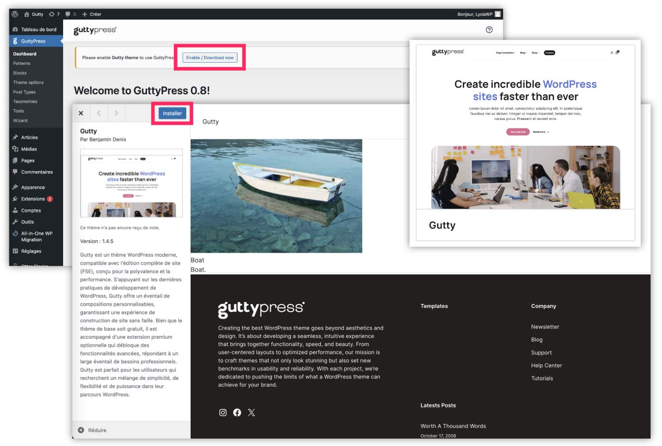The height and width of the screenshot is (446, 662).
Task: Open the Facebook footer icon
Action: point(237,412)
